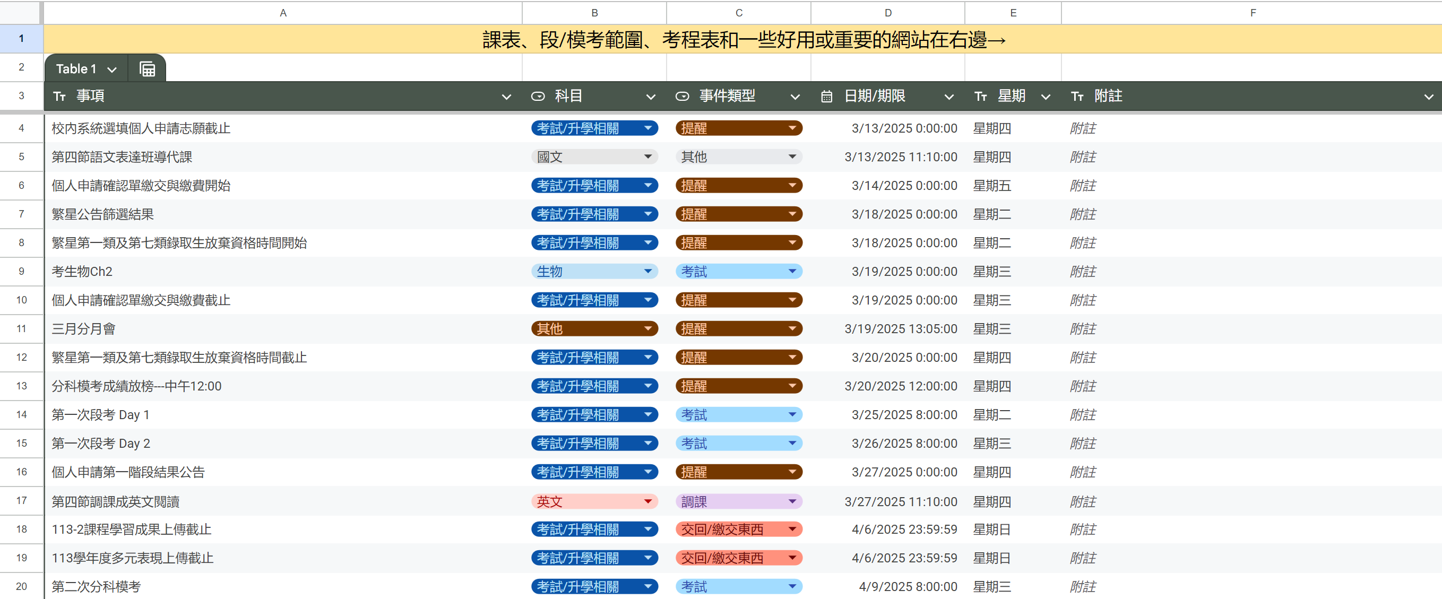The image size is (1442, 599).
Task: Click the chip icon on the 事件類型 column header
Action: pyautogui.click(x=683, y=96)
